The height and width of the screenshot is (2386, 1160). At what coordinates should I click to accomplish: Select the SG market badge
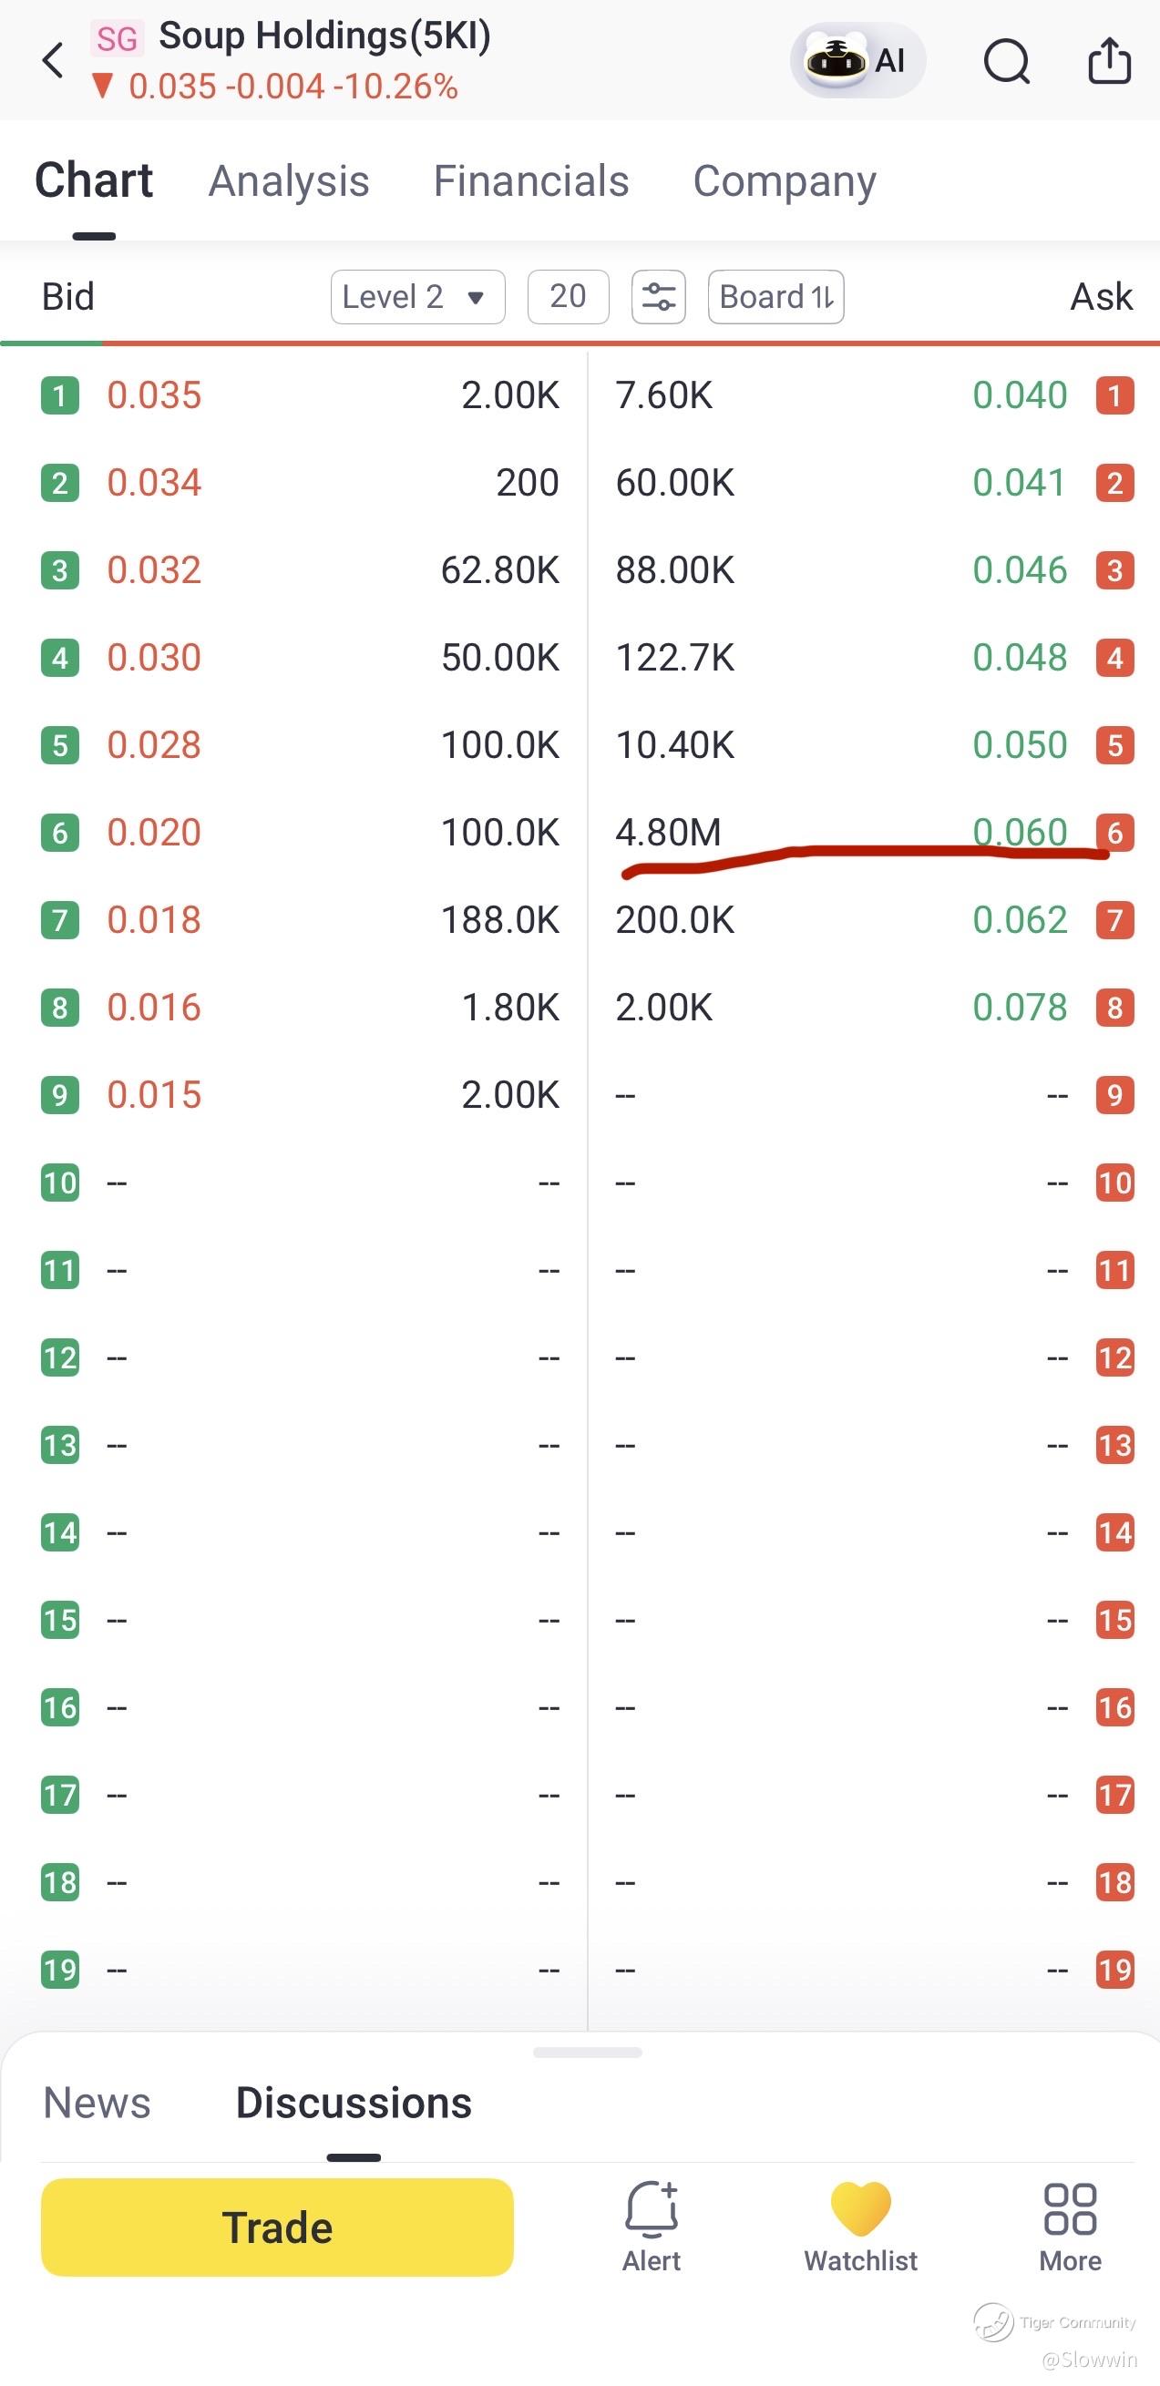[x=118, y=39]
